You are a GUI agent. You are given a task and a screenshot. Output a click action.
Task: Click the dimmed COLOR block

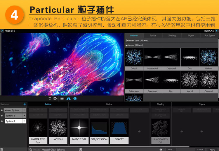click(x=139, y=110)
